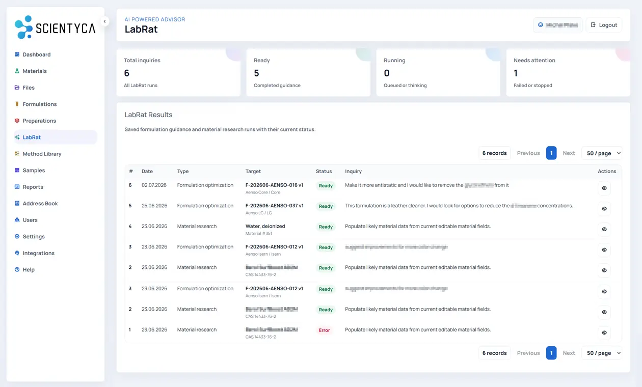The width and height of the screenshot is (642, 387).
Task: Click the 'This formulation is a leather cleaner' inquiry
Action: coord(459,206)
